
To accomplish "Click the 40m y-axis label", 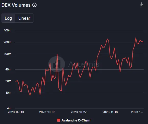I will click(x=8, y=69).
